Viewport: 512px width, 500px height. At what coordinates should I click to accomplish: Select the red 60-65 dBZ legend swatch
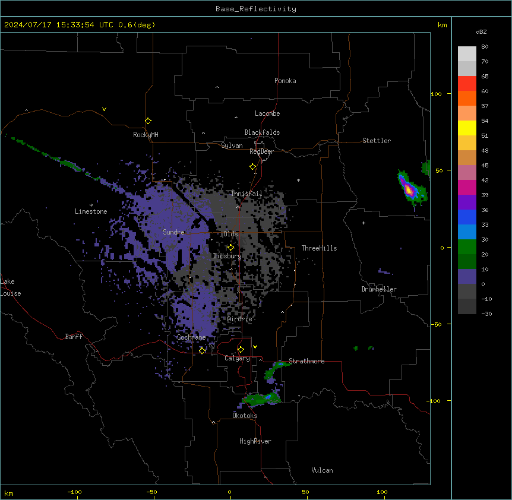(x=467, y=84)
